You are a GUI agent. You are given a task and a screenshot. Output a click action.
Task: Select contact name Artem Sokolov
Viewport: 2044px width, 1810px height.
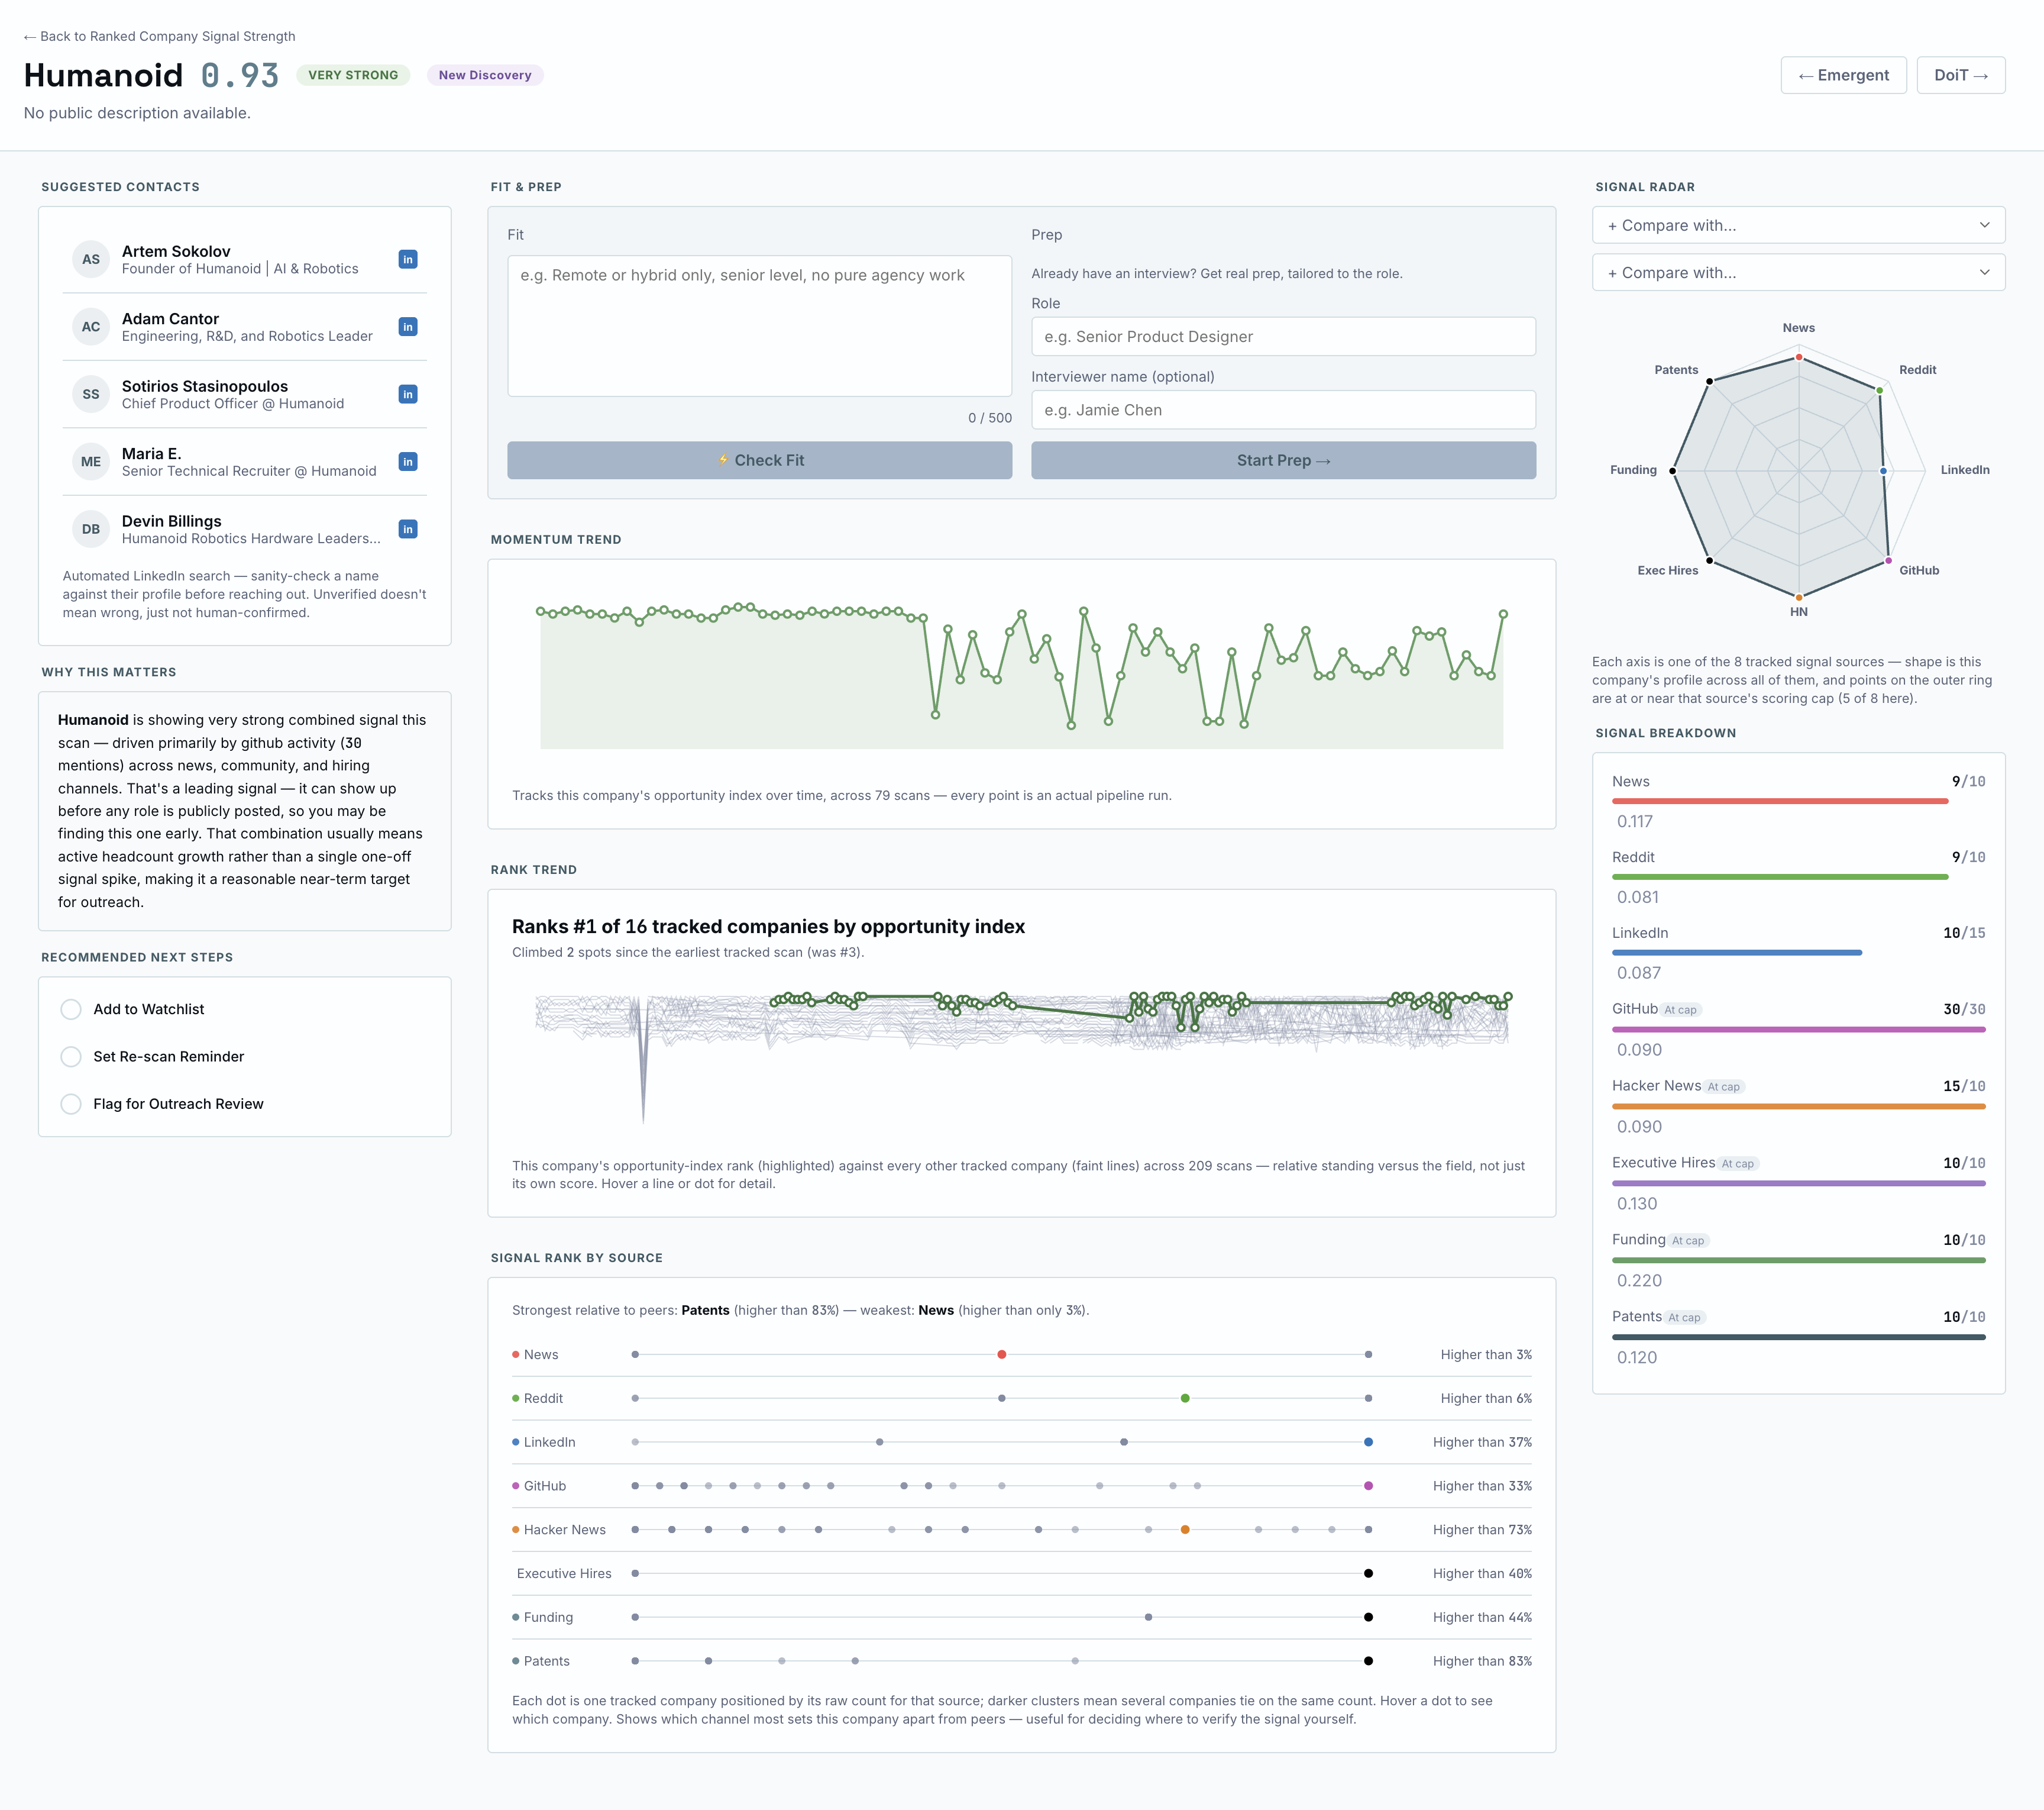tap(176, 251)
